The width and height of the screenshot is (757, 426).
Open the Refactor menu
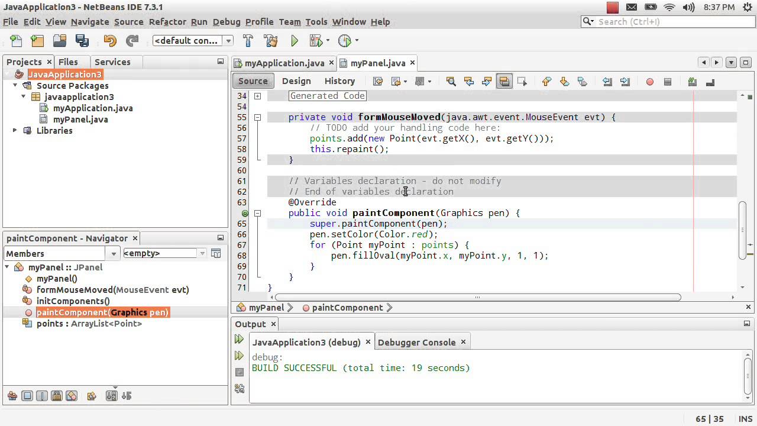(167, 22)
